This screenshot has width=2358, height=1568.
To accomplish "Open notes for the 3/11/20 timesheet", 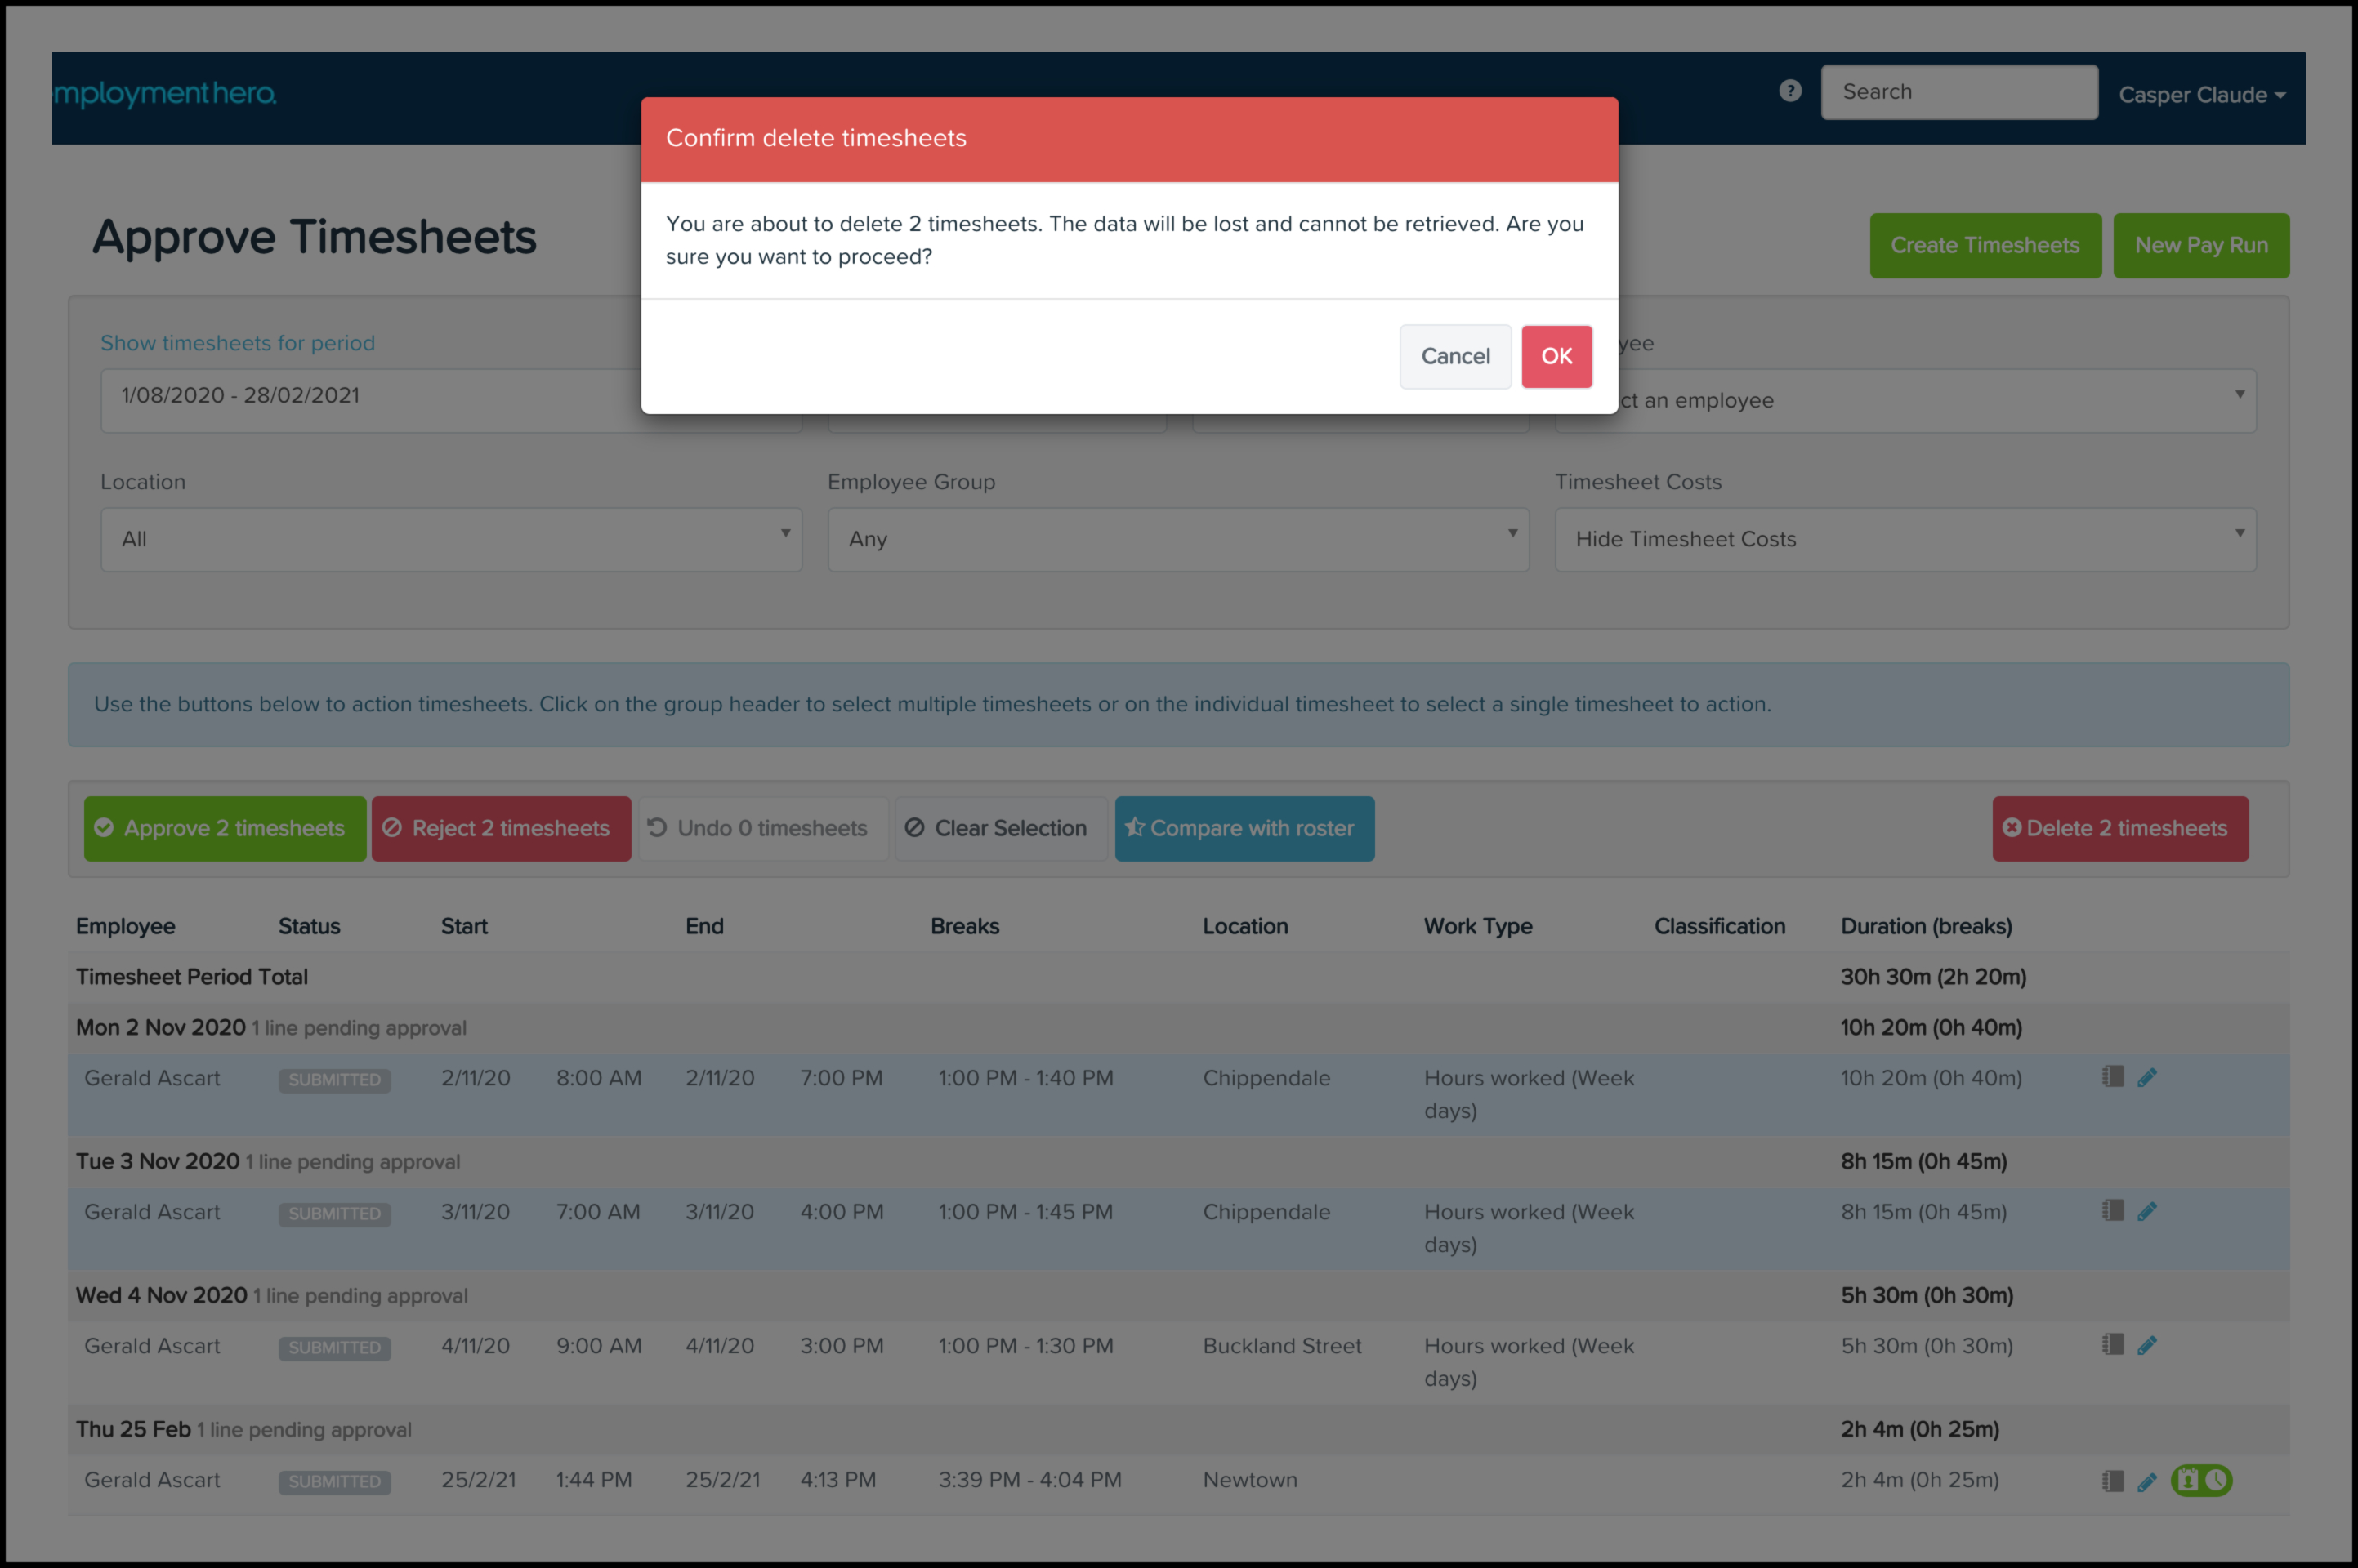I will point(2112,1211).
